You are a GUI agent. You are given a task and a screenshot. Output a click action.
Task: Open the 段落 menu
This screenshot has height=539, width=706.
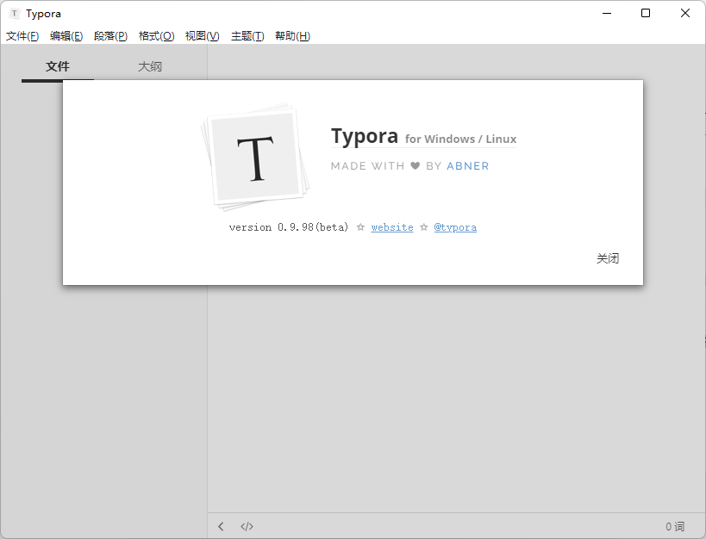coord(110,35)
